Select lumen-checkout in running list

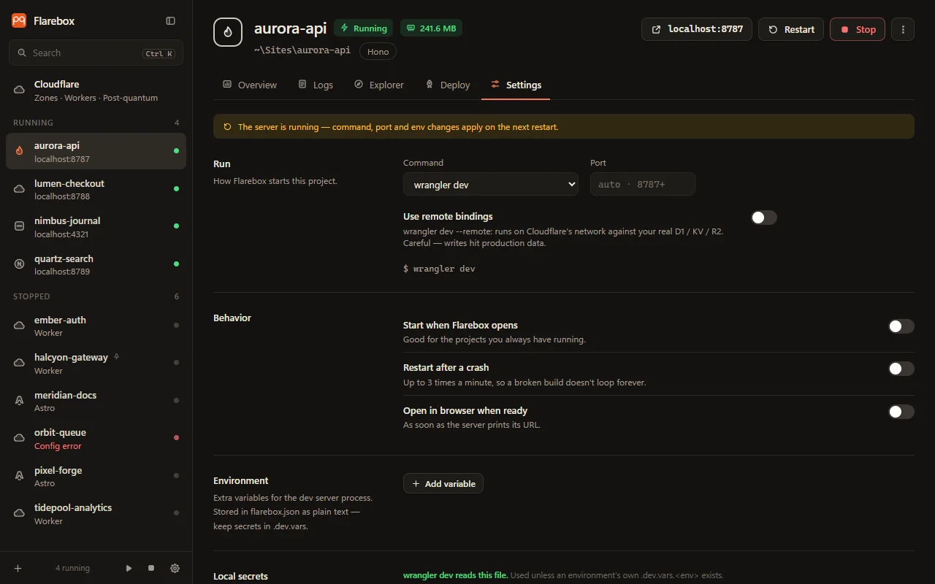tap(96, 189)
